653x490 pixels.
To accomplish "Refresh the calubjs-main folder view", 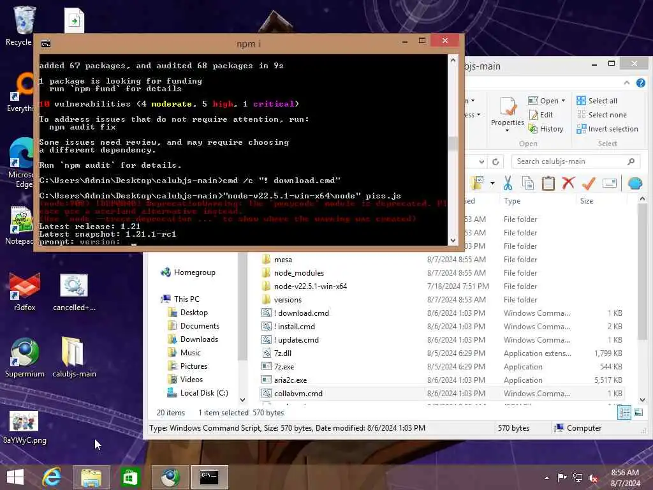I will pyautogui.click(x=495, y=161).
